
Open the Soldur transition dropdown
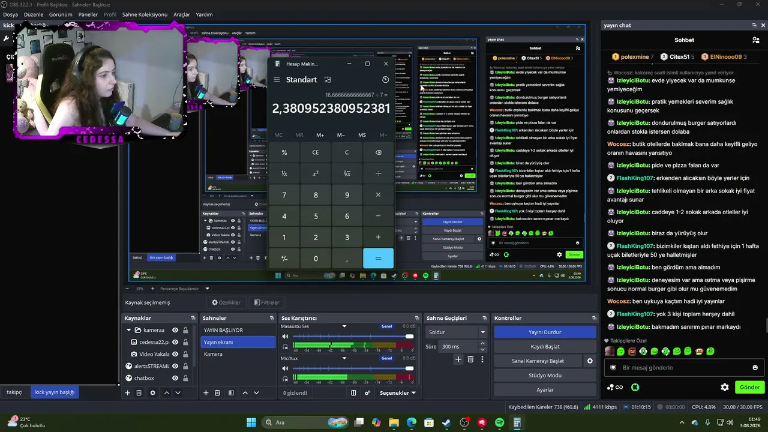(x=457, y=332)
